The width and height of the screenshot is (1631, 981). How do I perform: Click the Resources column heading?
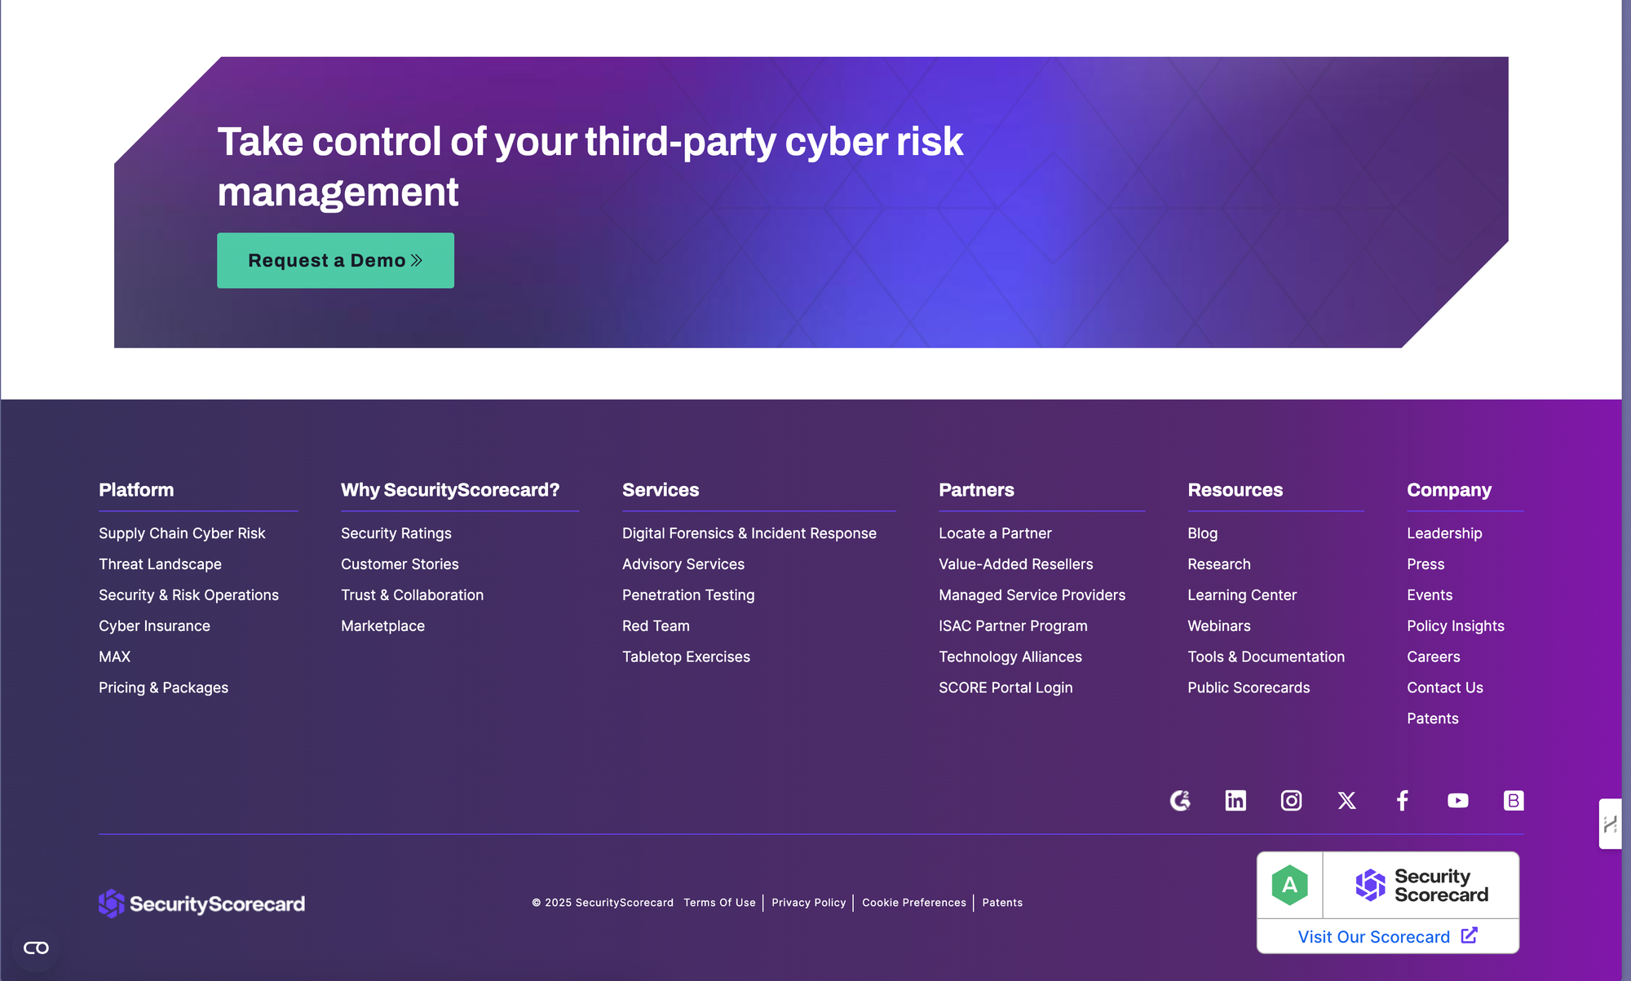1235,490
